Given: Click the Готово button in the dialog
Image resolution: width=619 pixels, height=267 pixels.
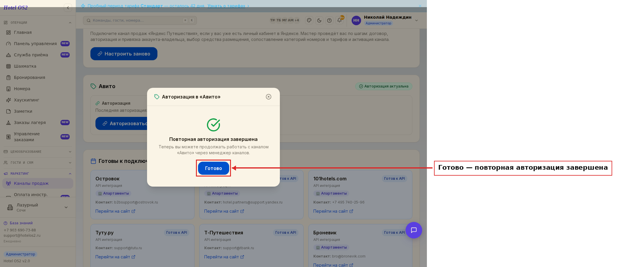Looking at the screenshot, I should point(213,168).
